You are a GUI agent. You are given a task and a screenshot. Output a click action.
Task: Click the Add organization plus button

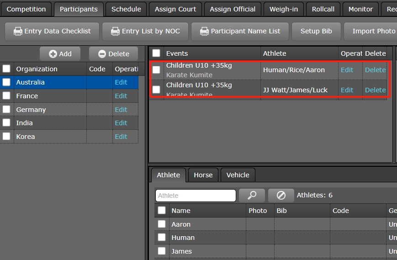[x=60, y=54]
